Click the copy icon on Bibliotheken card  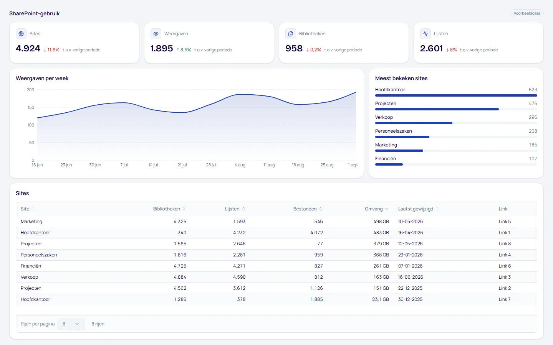(291, 34)
